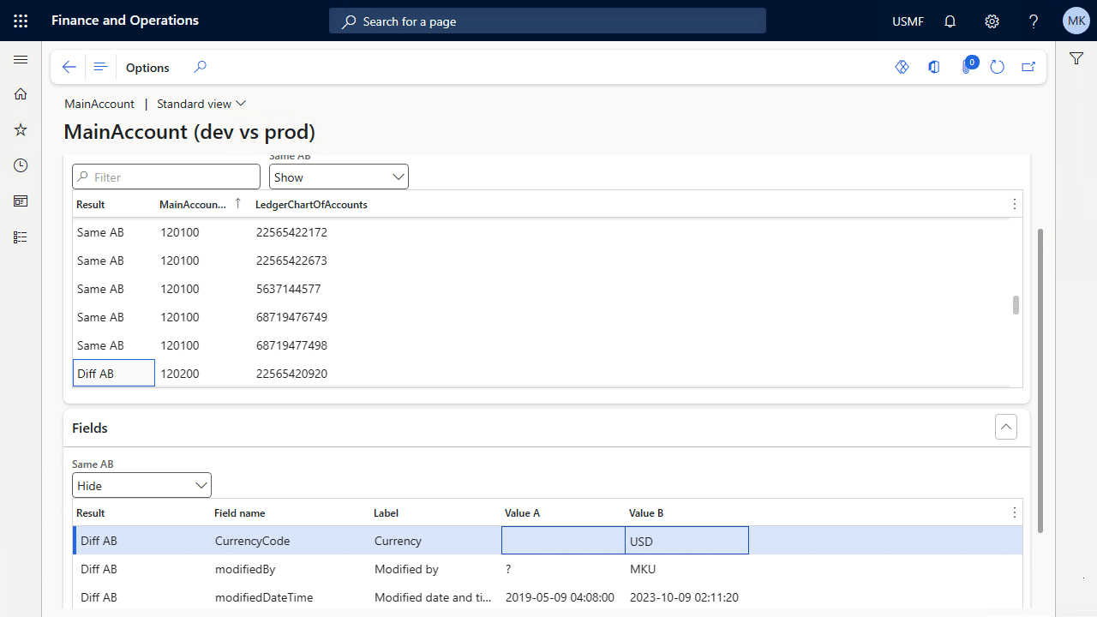Open records grid options ellipsis
Viewport: 1097px width, 617px height.
coord(1015,204)
